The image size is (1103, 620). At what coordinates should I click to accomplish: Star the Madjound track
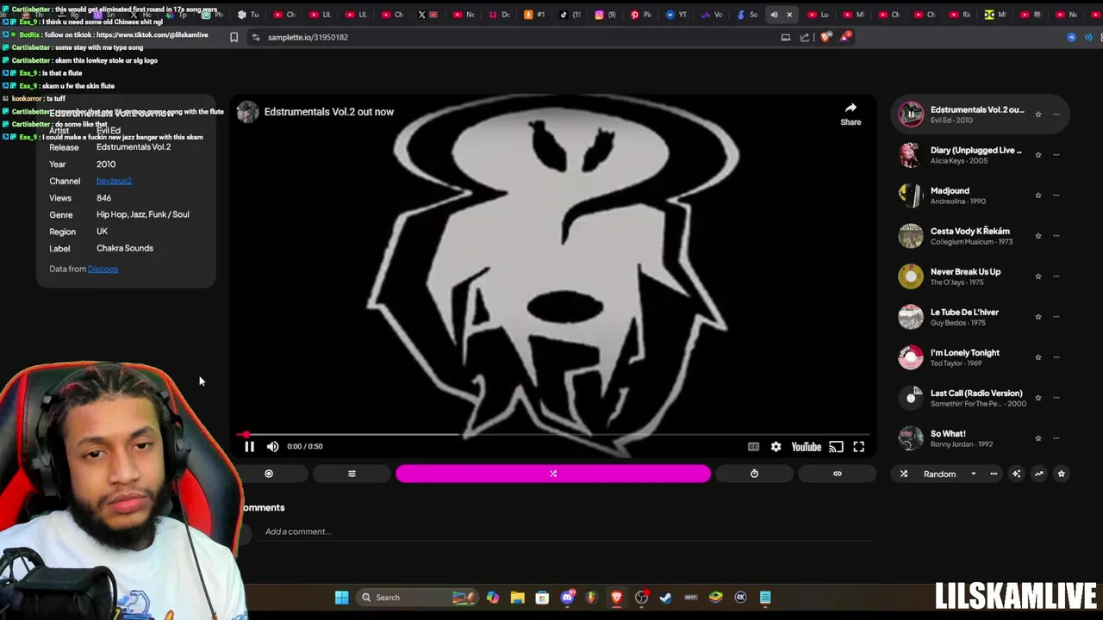pyautogui.click(x=1038, y=195)
